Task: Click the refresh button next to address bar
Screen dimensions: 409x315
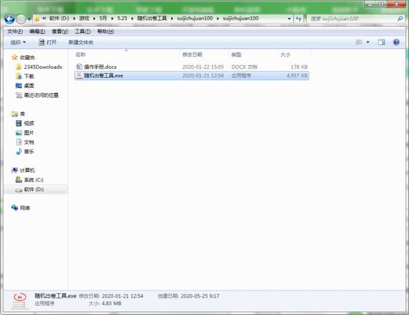Action: pyautogui.click(x=299, y=19)
